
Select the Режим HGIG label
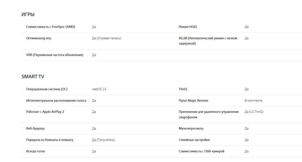tap(188, 27)
